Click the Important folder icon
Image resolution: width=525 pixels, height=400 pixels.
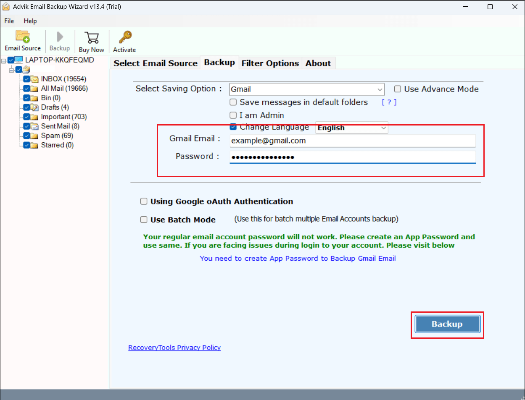(34, 117)
